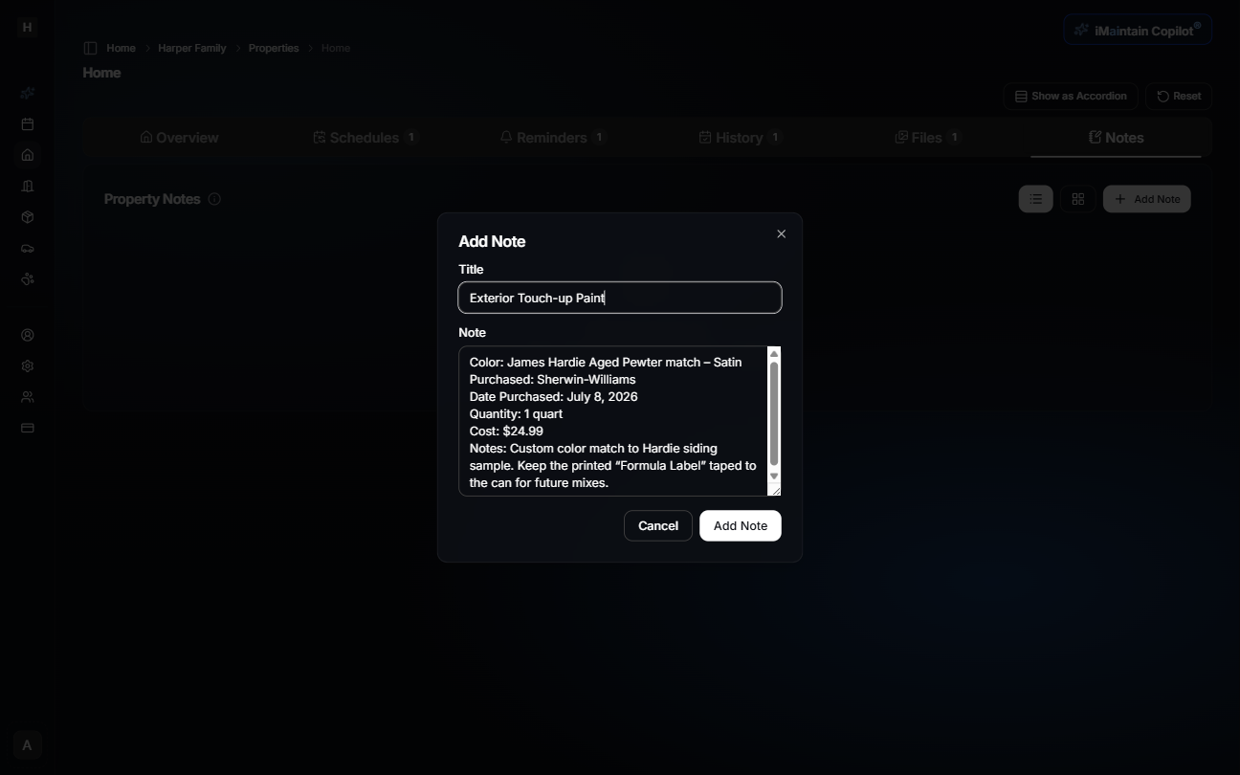
Task: Switch Property Notes to list view
Action: [x=1034, y=199]
